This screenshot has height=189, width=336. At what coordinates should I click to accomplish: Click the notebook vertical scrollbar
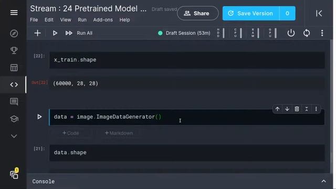331,106
